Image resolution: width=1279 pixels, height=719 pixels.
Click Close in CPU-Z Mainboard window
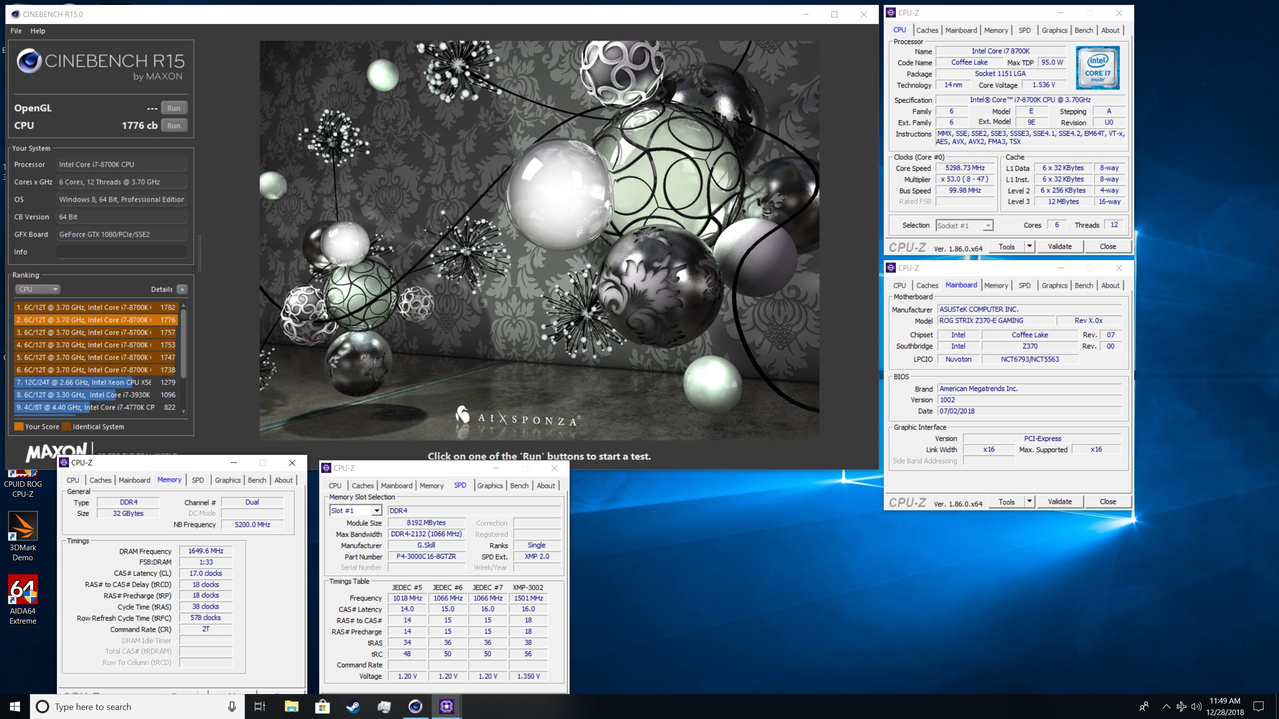point(1108,501)
